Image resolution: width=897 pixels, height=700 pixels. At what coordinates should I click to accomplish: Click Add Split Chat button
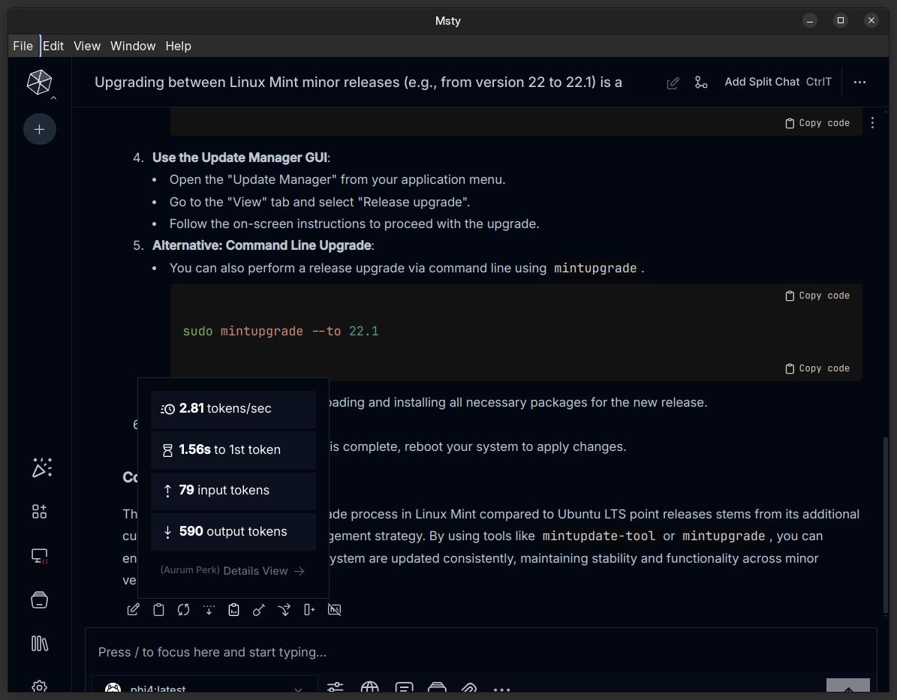pos(762,82)
